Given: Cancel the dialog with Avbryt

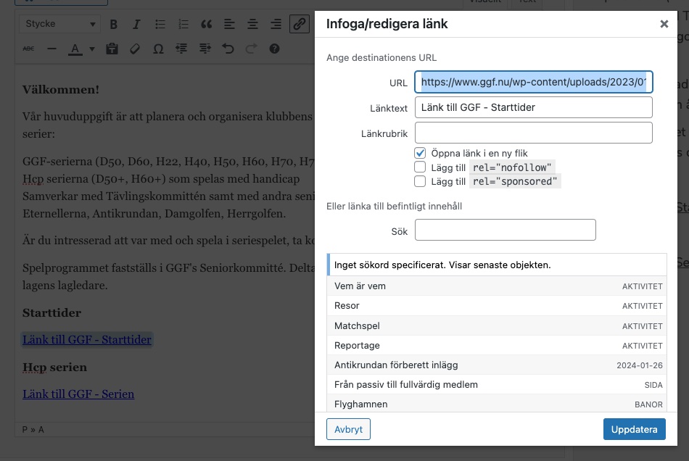Looking at the screenshot, I should pyautogui.click(x=349, y=429).
